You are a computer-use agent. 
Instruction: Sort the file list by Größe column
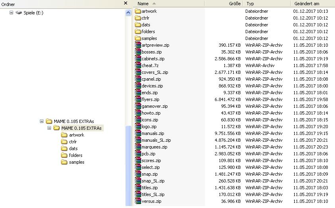pyautogui.click(x=223, y=4)
